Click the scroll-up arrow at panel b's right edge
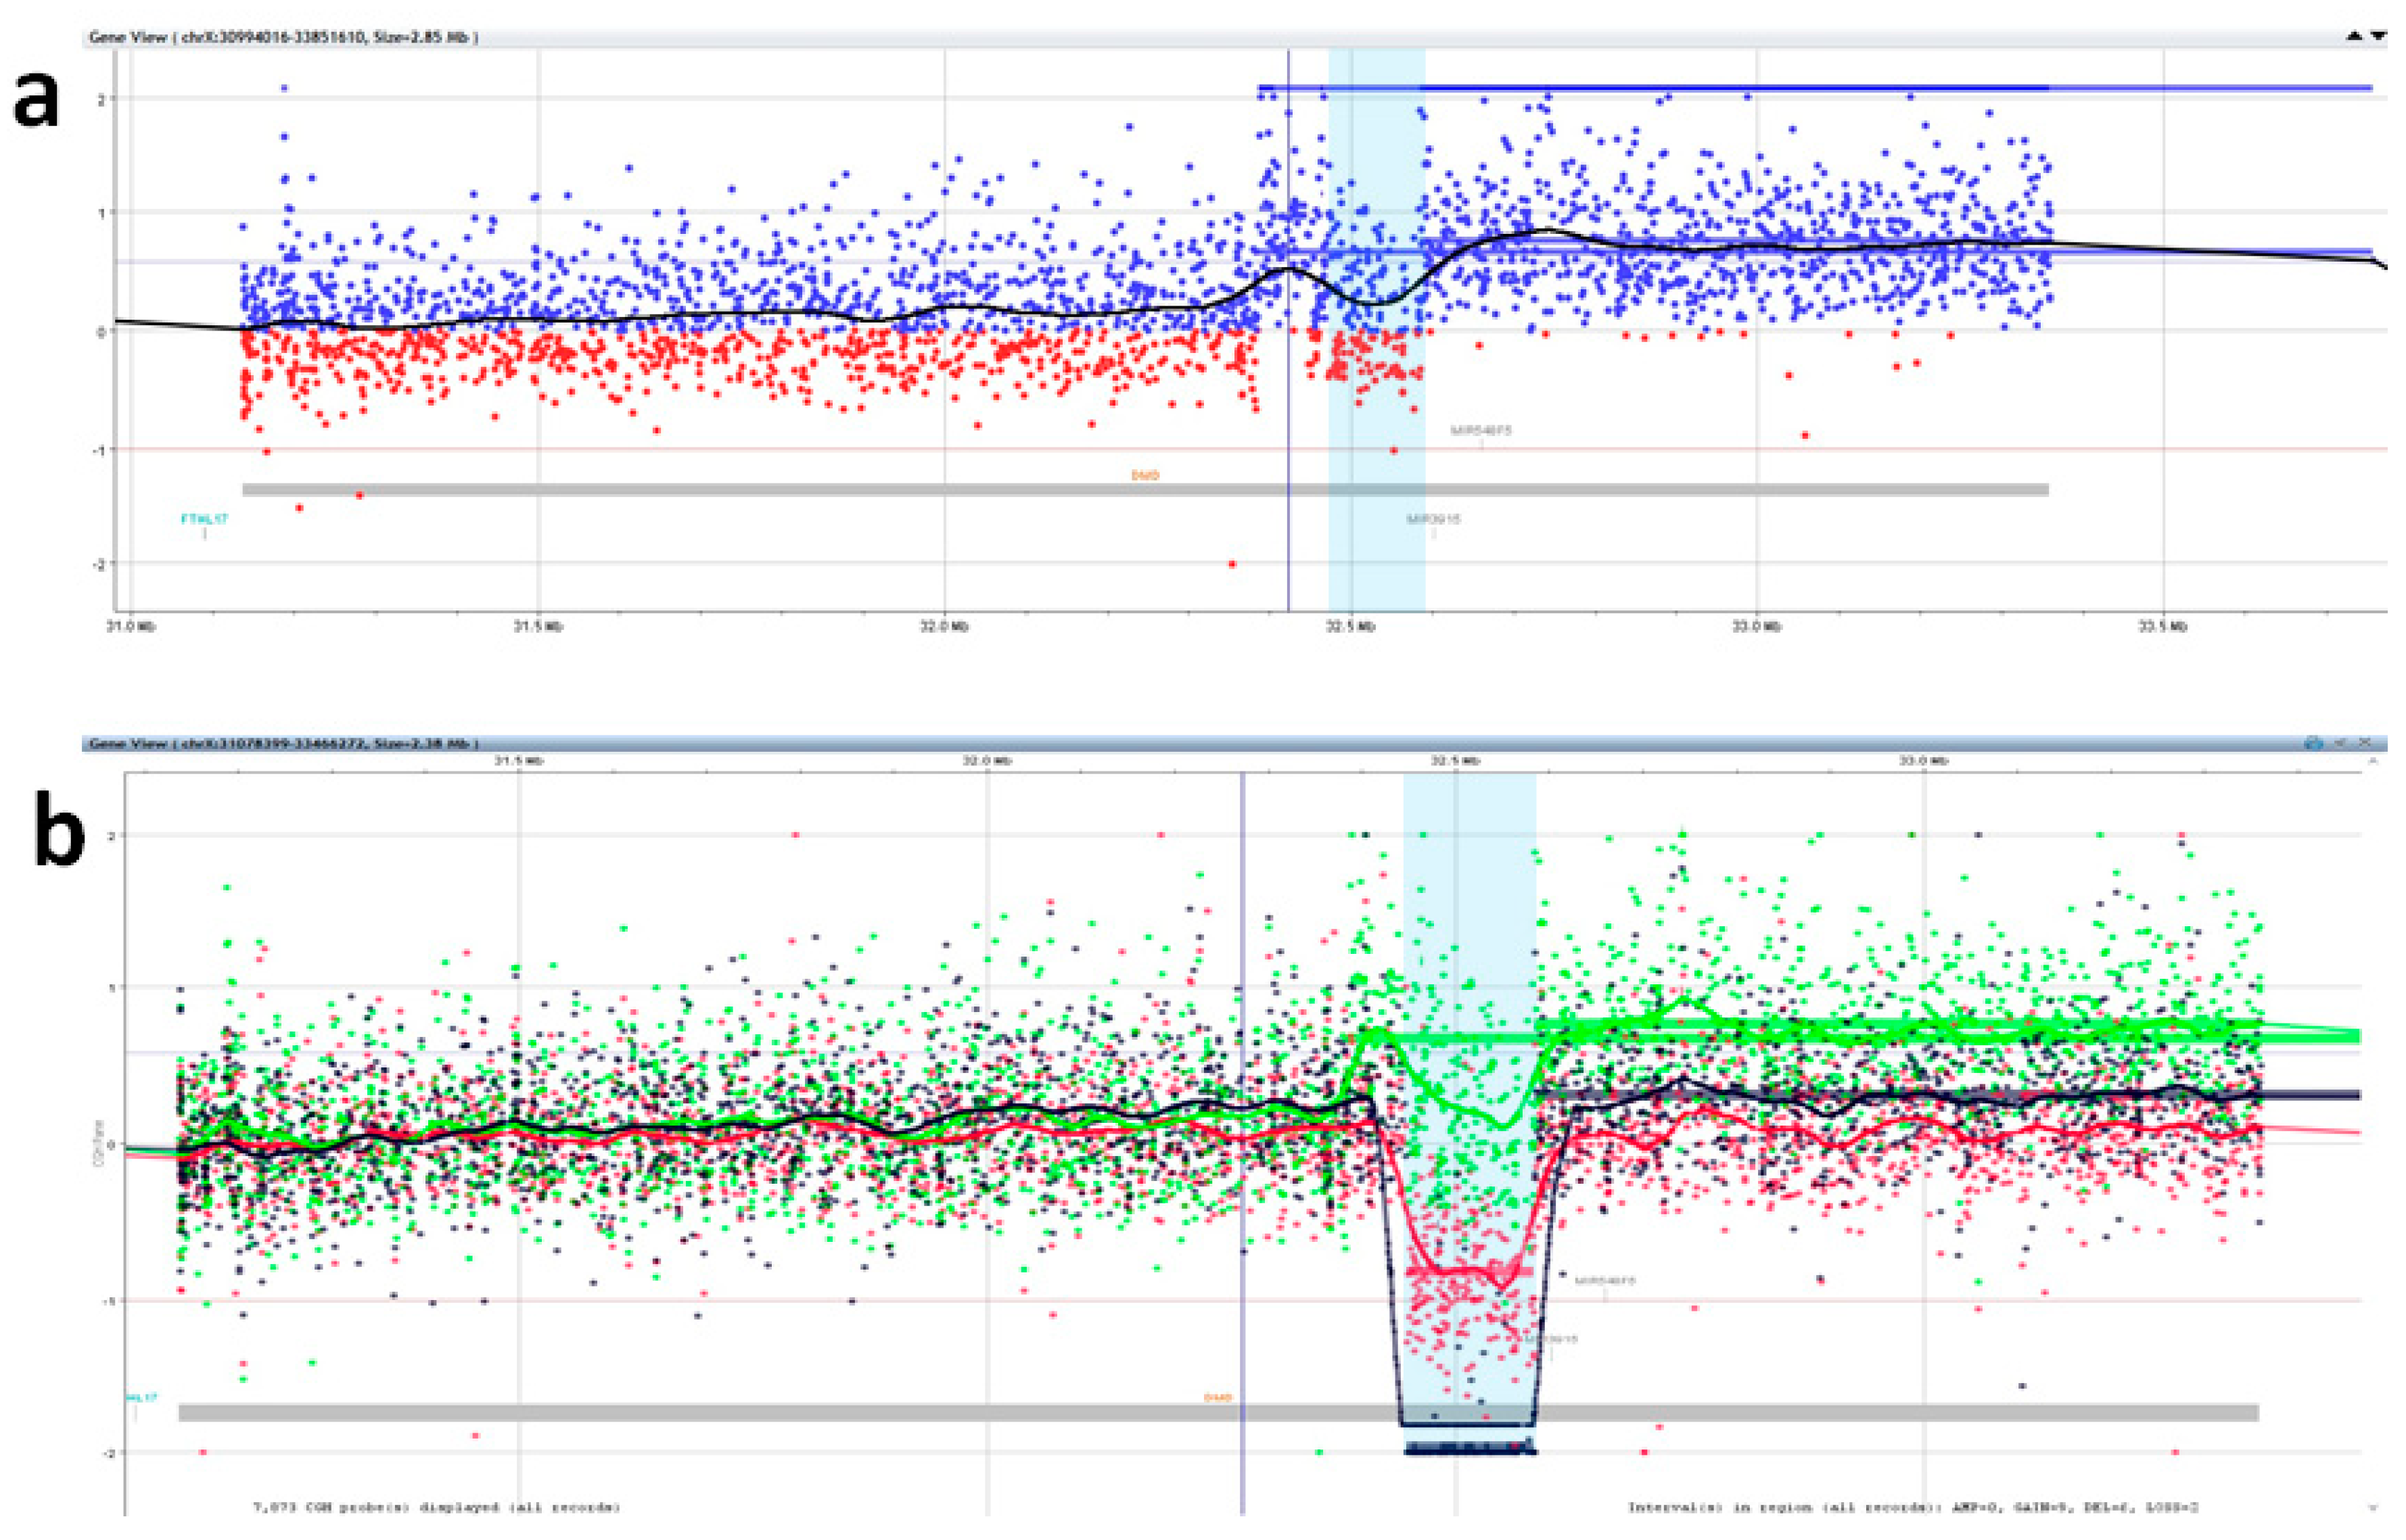Image resolution: width=2406 pixels, height=1540 pixels. click(x=2373, y=762)
